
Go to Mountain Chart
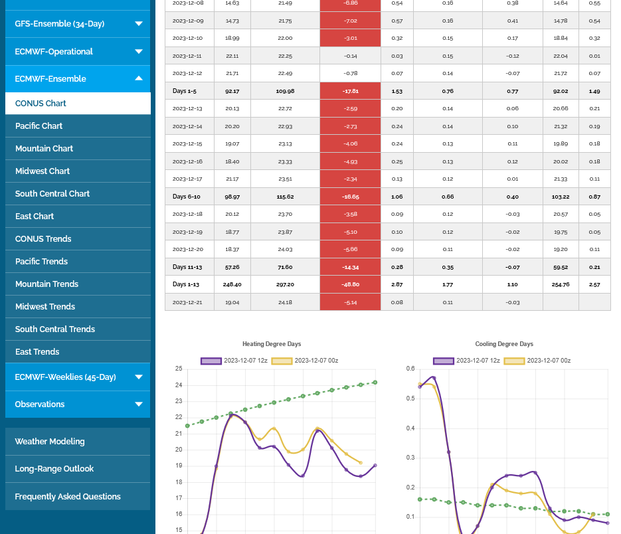click(44, 149)
